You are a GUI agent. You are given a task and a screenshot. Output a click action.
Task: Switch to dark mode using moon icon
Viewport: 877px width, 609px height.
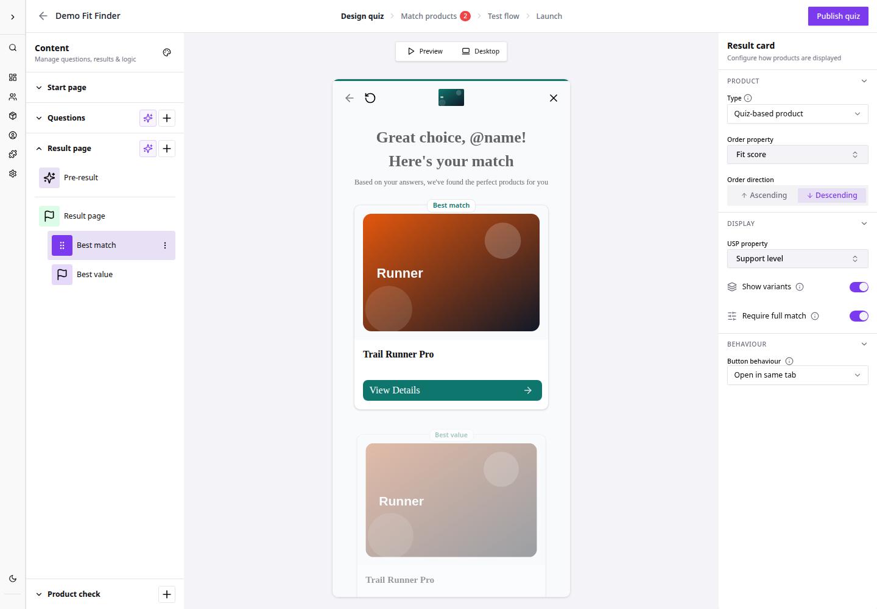(13, 579)
